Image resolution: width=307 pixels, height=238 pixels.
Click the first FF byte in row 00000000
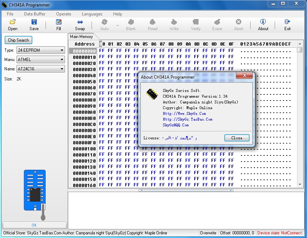point(102,51)
